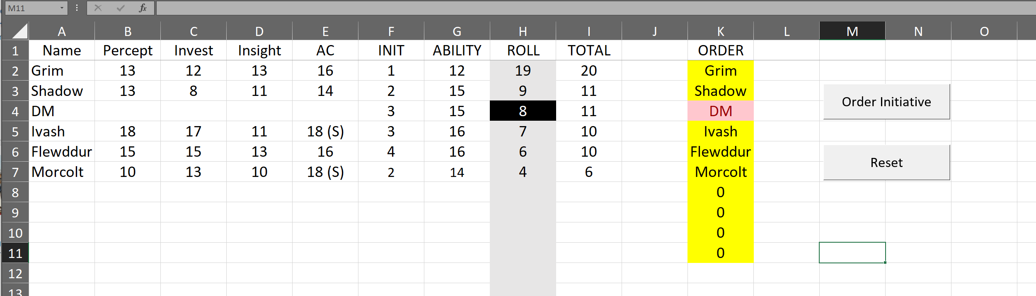The image size is (1036, 296).
Task: Open the Name Box dropdown arrow
Action: (62, 8)
